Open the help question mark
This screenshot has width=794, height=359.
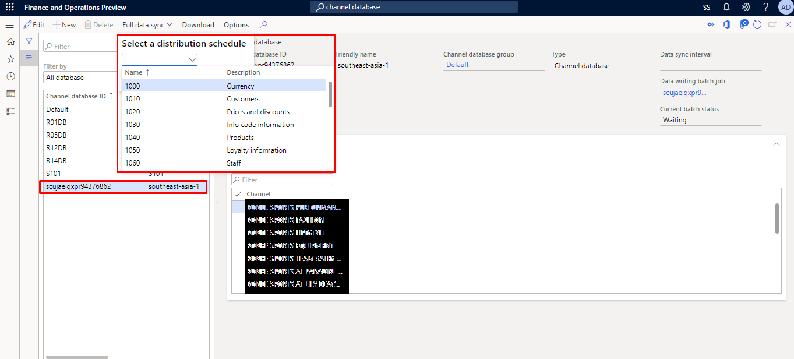[x=766, y=8]
